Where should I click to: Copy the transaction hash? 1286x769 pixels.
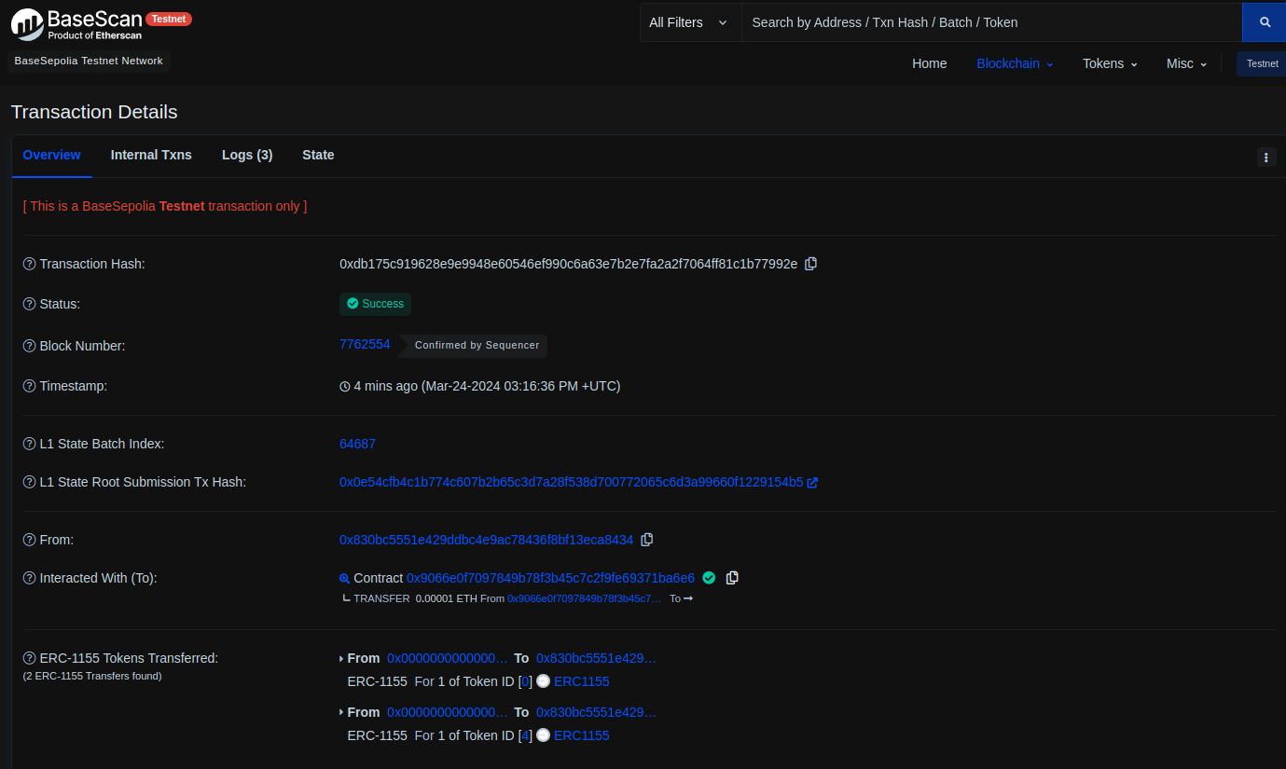pos(810,264)
